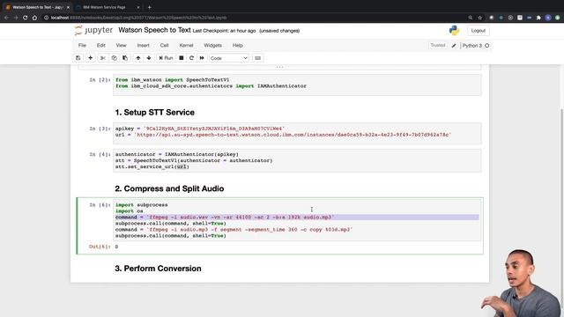This screenshot has width=564, height=317.
Task: Paste cells below icon
Action: click(125, 58)
